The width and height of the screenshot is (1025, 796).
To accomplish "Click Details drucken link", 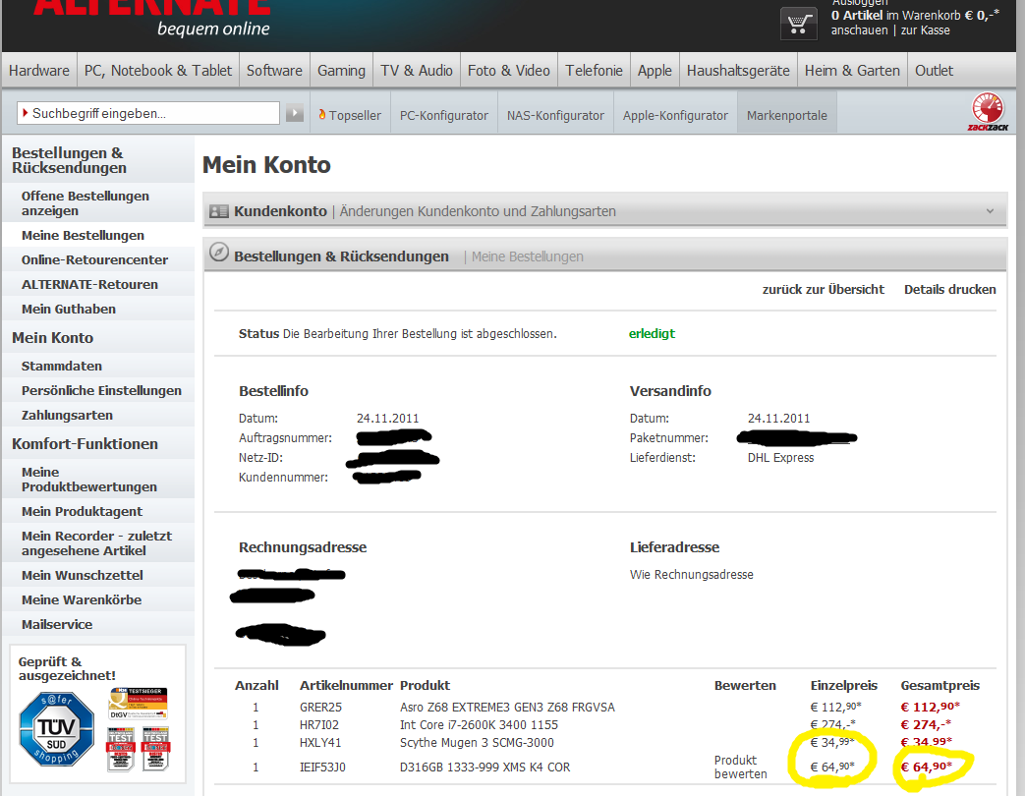I will [x=950, y=289].
